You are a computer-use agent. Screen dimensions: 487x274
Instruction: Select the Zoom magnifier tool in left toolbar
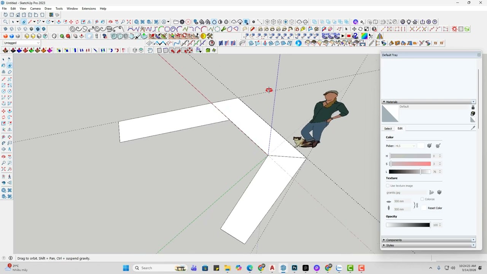click(x=3, y=162)
